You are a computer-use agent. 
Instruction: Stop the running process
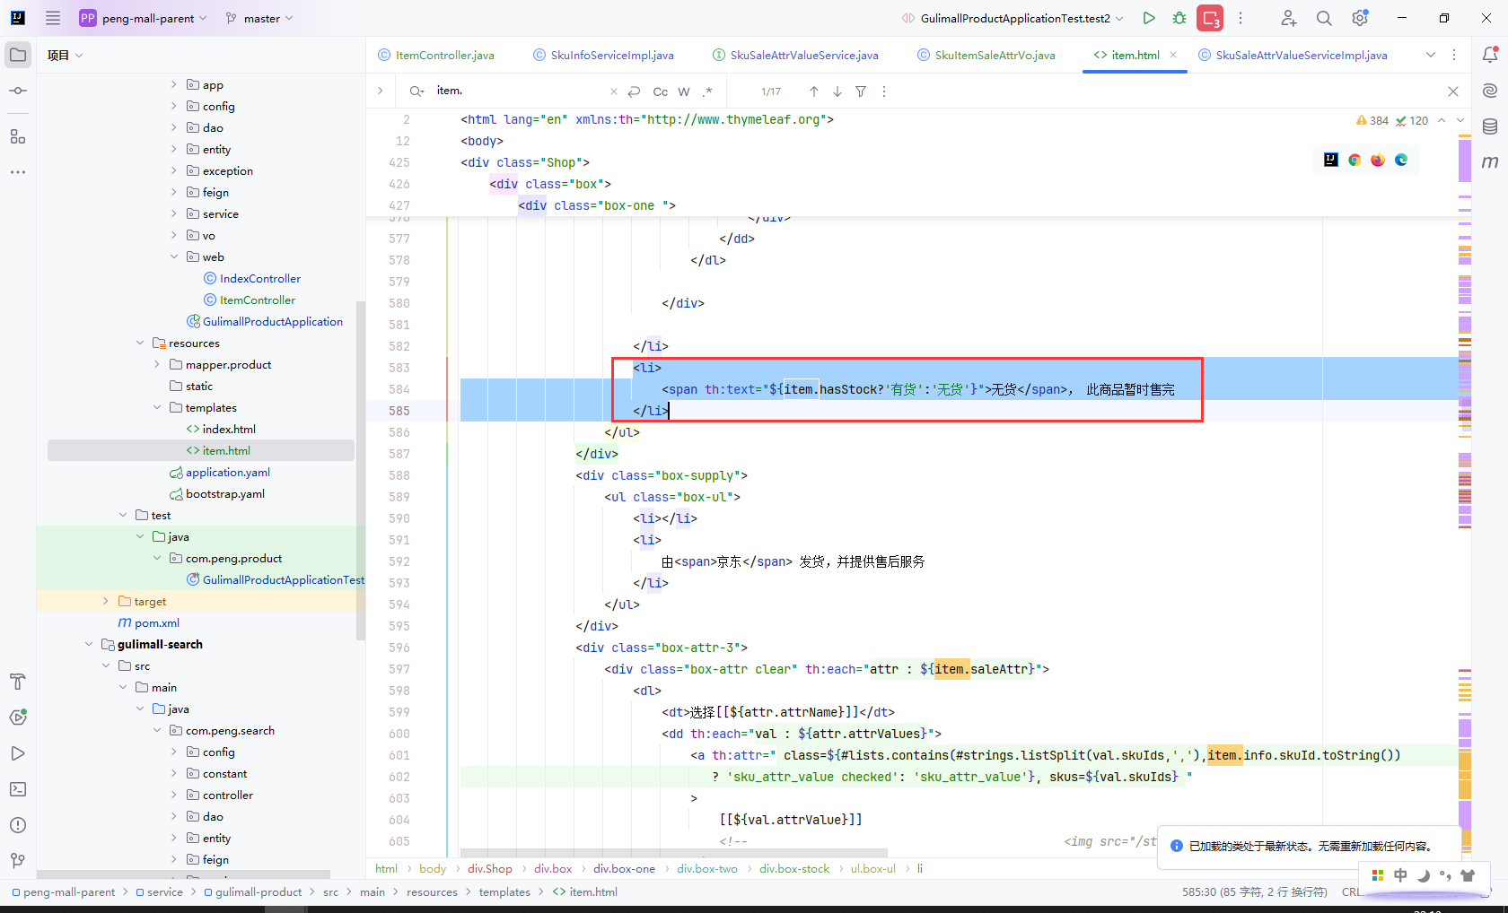point(1210,18)
